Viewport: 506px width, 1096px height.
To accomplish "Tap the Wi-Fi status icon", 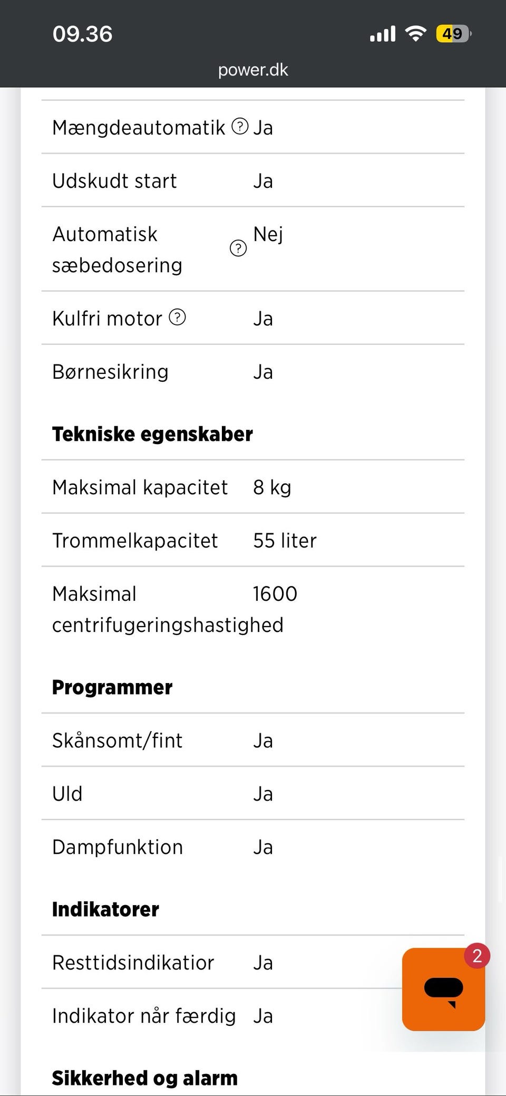I will point(415,34).
